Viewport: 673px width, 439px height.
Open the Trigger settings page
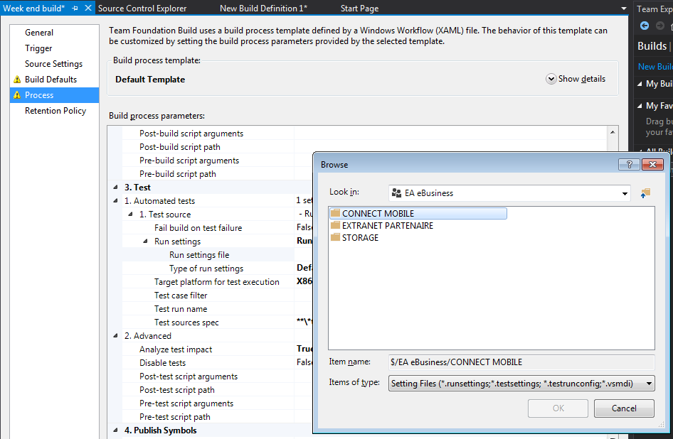click(x=38, y=48)
